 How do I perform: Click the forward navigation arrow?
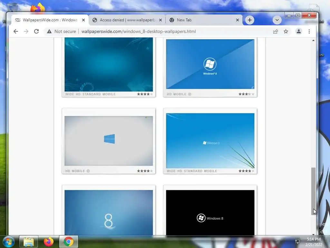tap(26, 31)
